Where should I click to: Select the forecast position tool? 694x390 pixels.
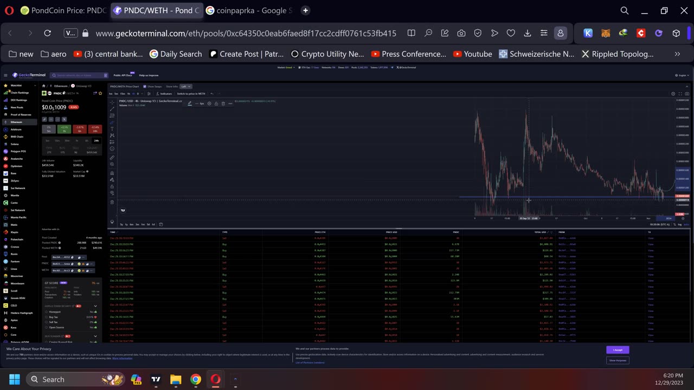click(x=112, y=142)
